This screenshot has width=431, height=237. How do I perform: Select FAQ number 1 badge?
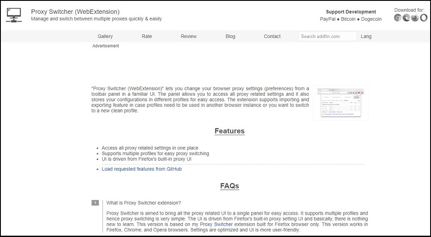95,203
